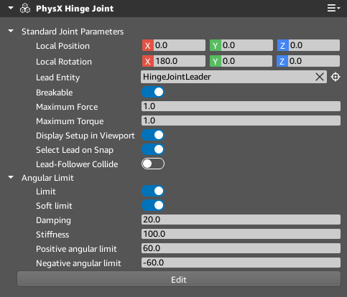Click the Select Lead on Snap label
This screenshot has height=297, width=347.
pyautogui.click(x=75, y=150)
